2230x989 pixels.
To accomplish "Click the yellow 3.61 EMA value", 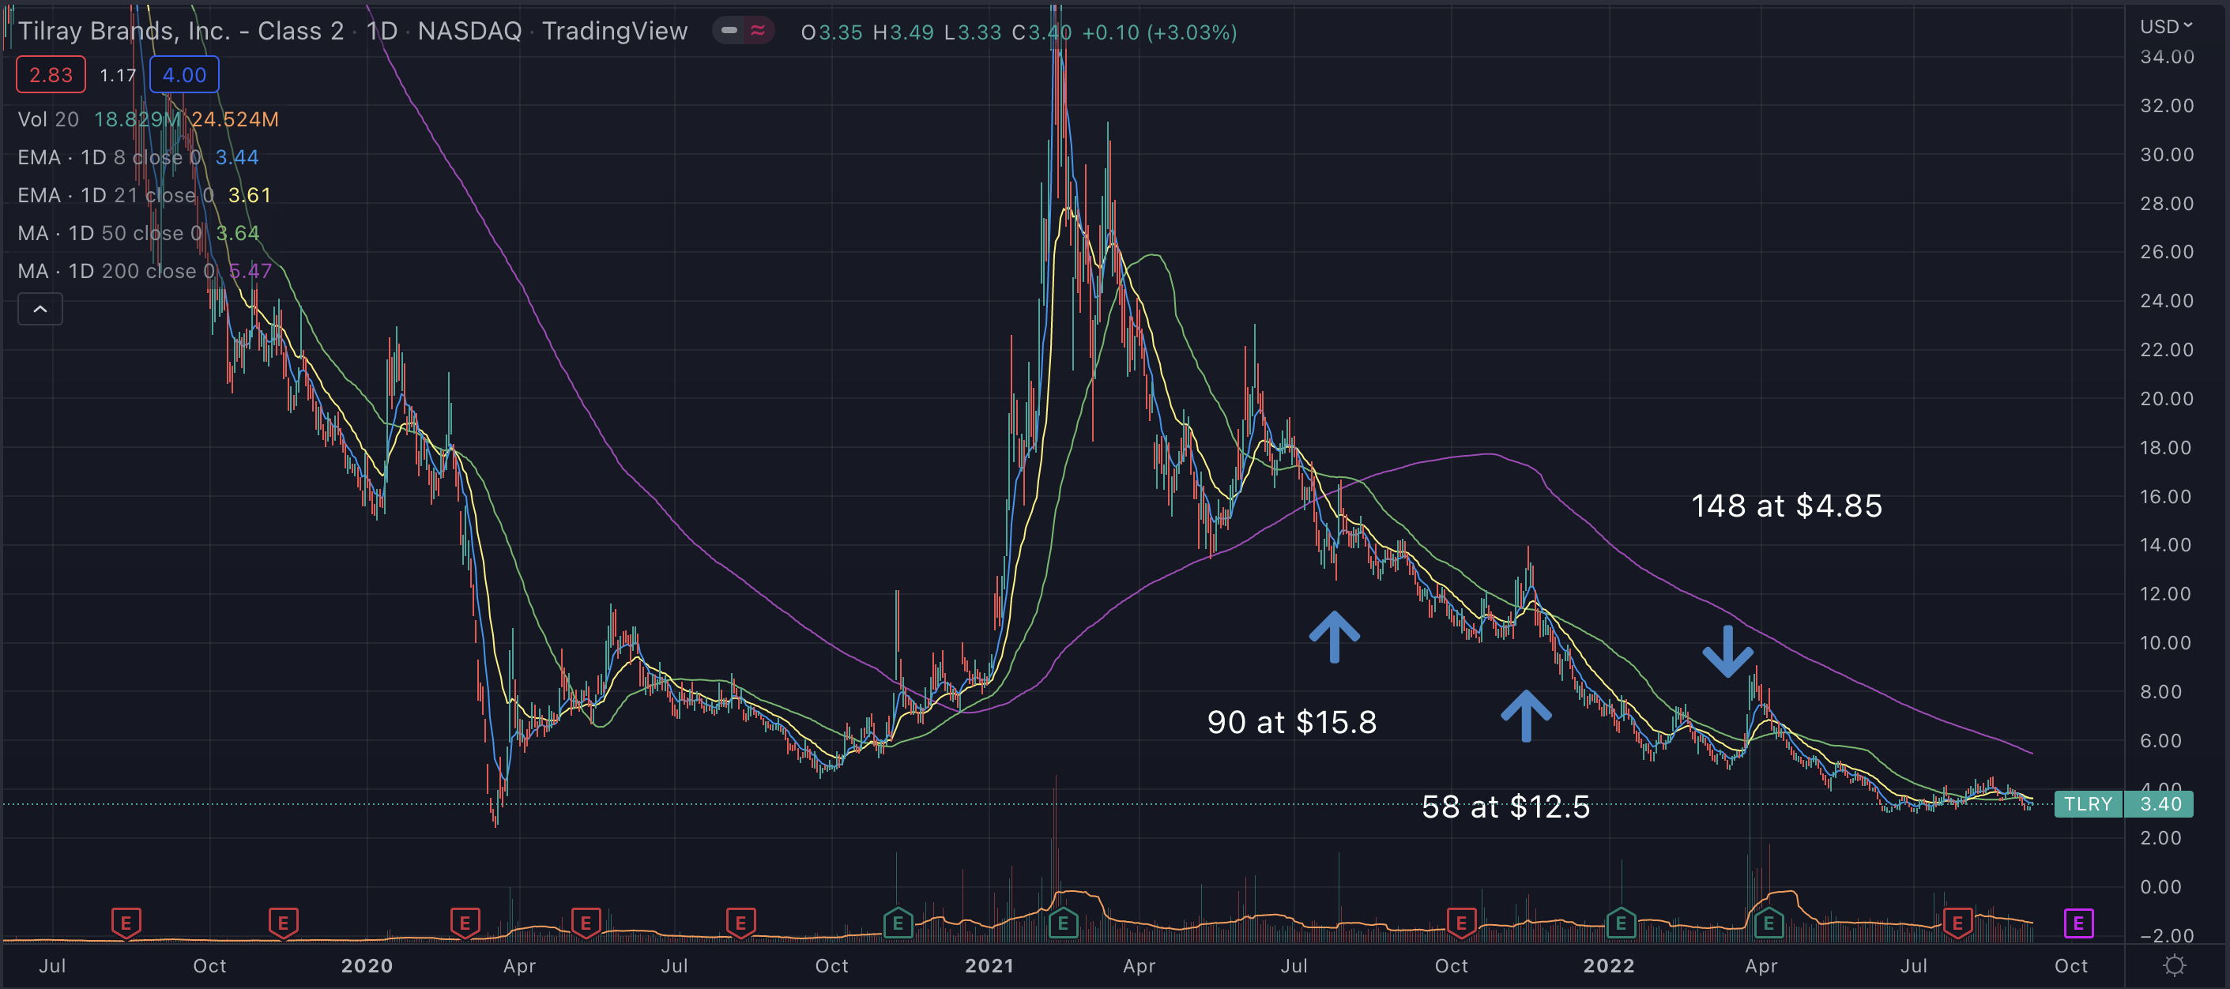I will click(x=250, y=196).
